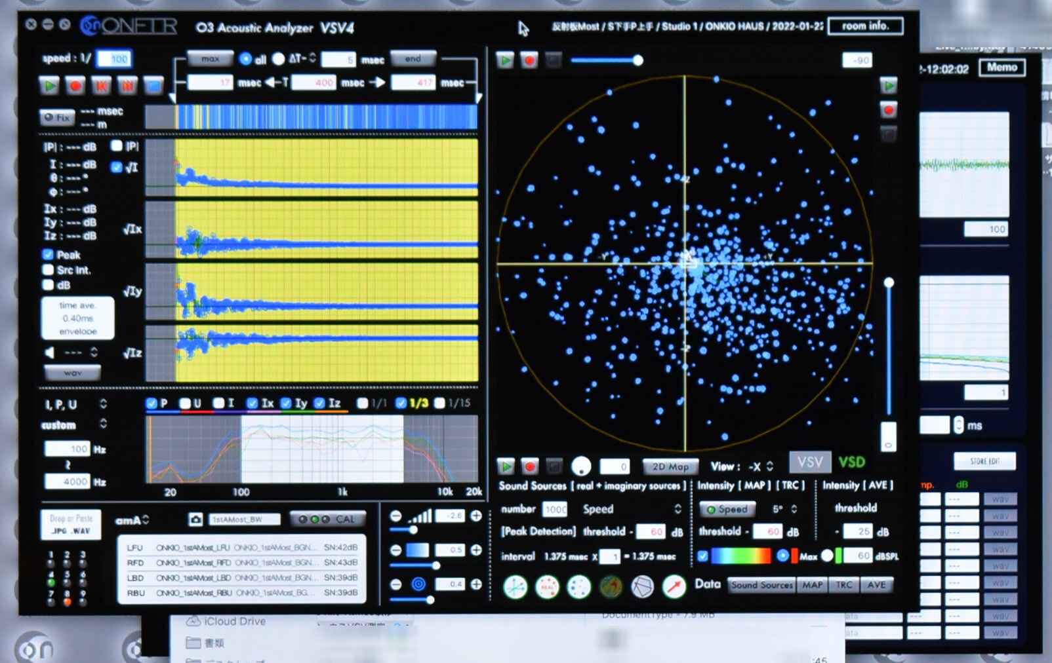Enable the |P| checkbox

tap(117, 145)
